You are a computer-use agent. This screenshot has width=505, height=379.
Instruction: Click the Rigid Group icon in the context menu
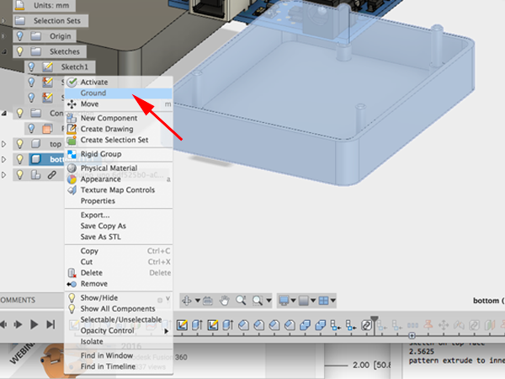click(x=72, y=154)
